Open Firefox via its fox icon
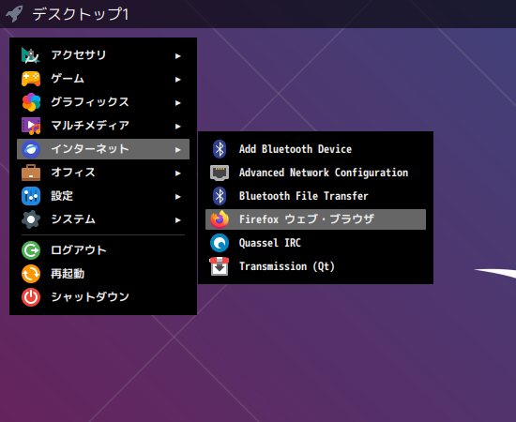Image resolution: width=516 pixels, height=422 pixels. pos(220,219)
